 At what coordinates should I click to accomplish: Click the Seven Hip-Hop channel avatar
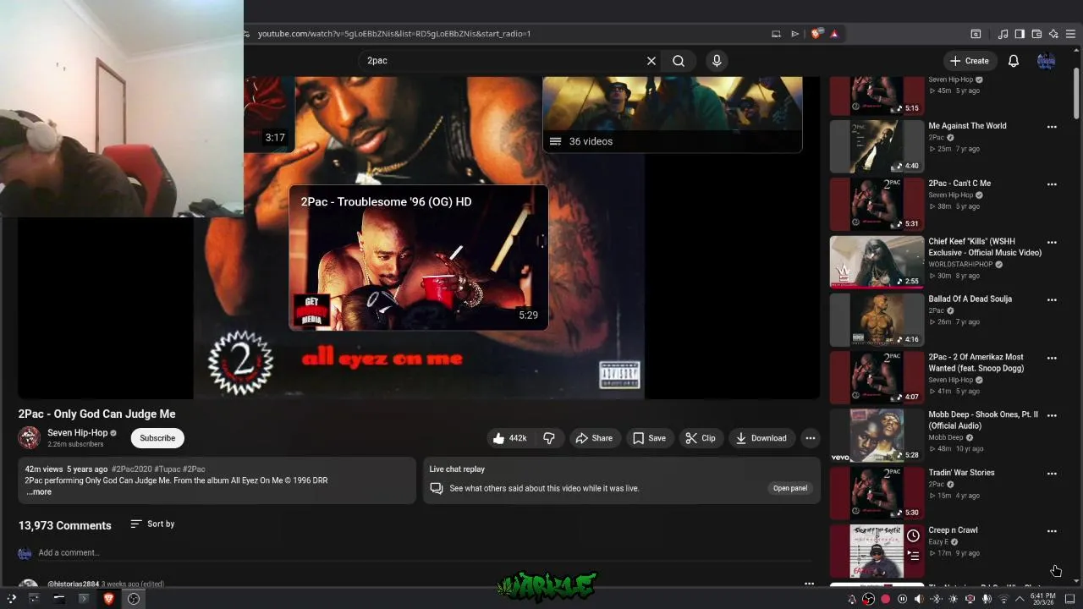[x=30, y=438]
